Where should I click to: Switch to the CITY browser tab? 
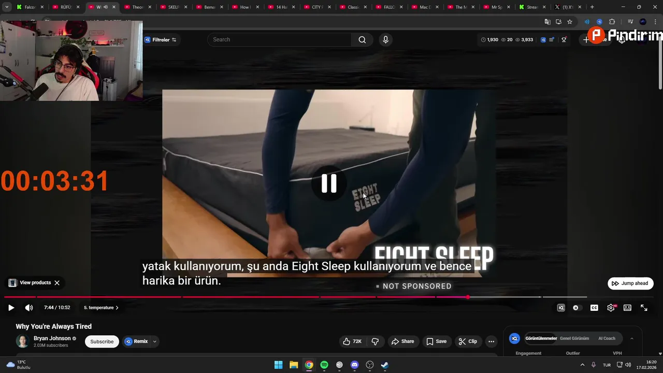[317, 7]
